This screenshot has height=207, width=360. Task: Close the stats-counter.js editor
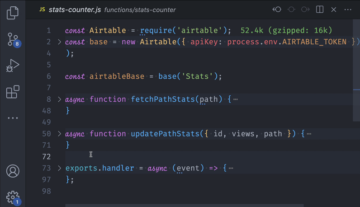click(x=334, y=9)
